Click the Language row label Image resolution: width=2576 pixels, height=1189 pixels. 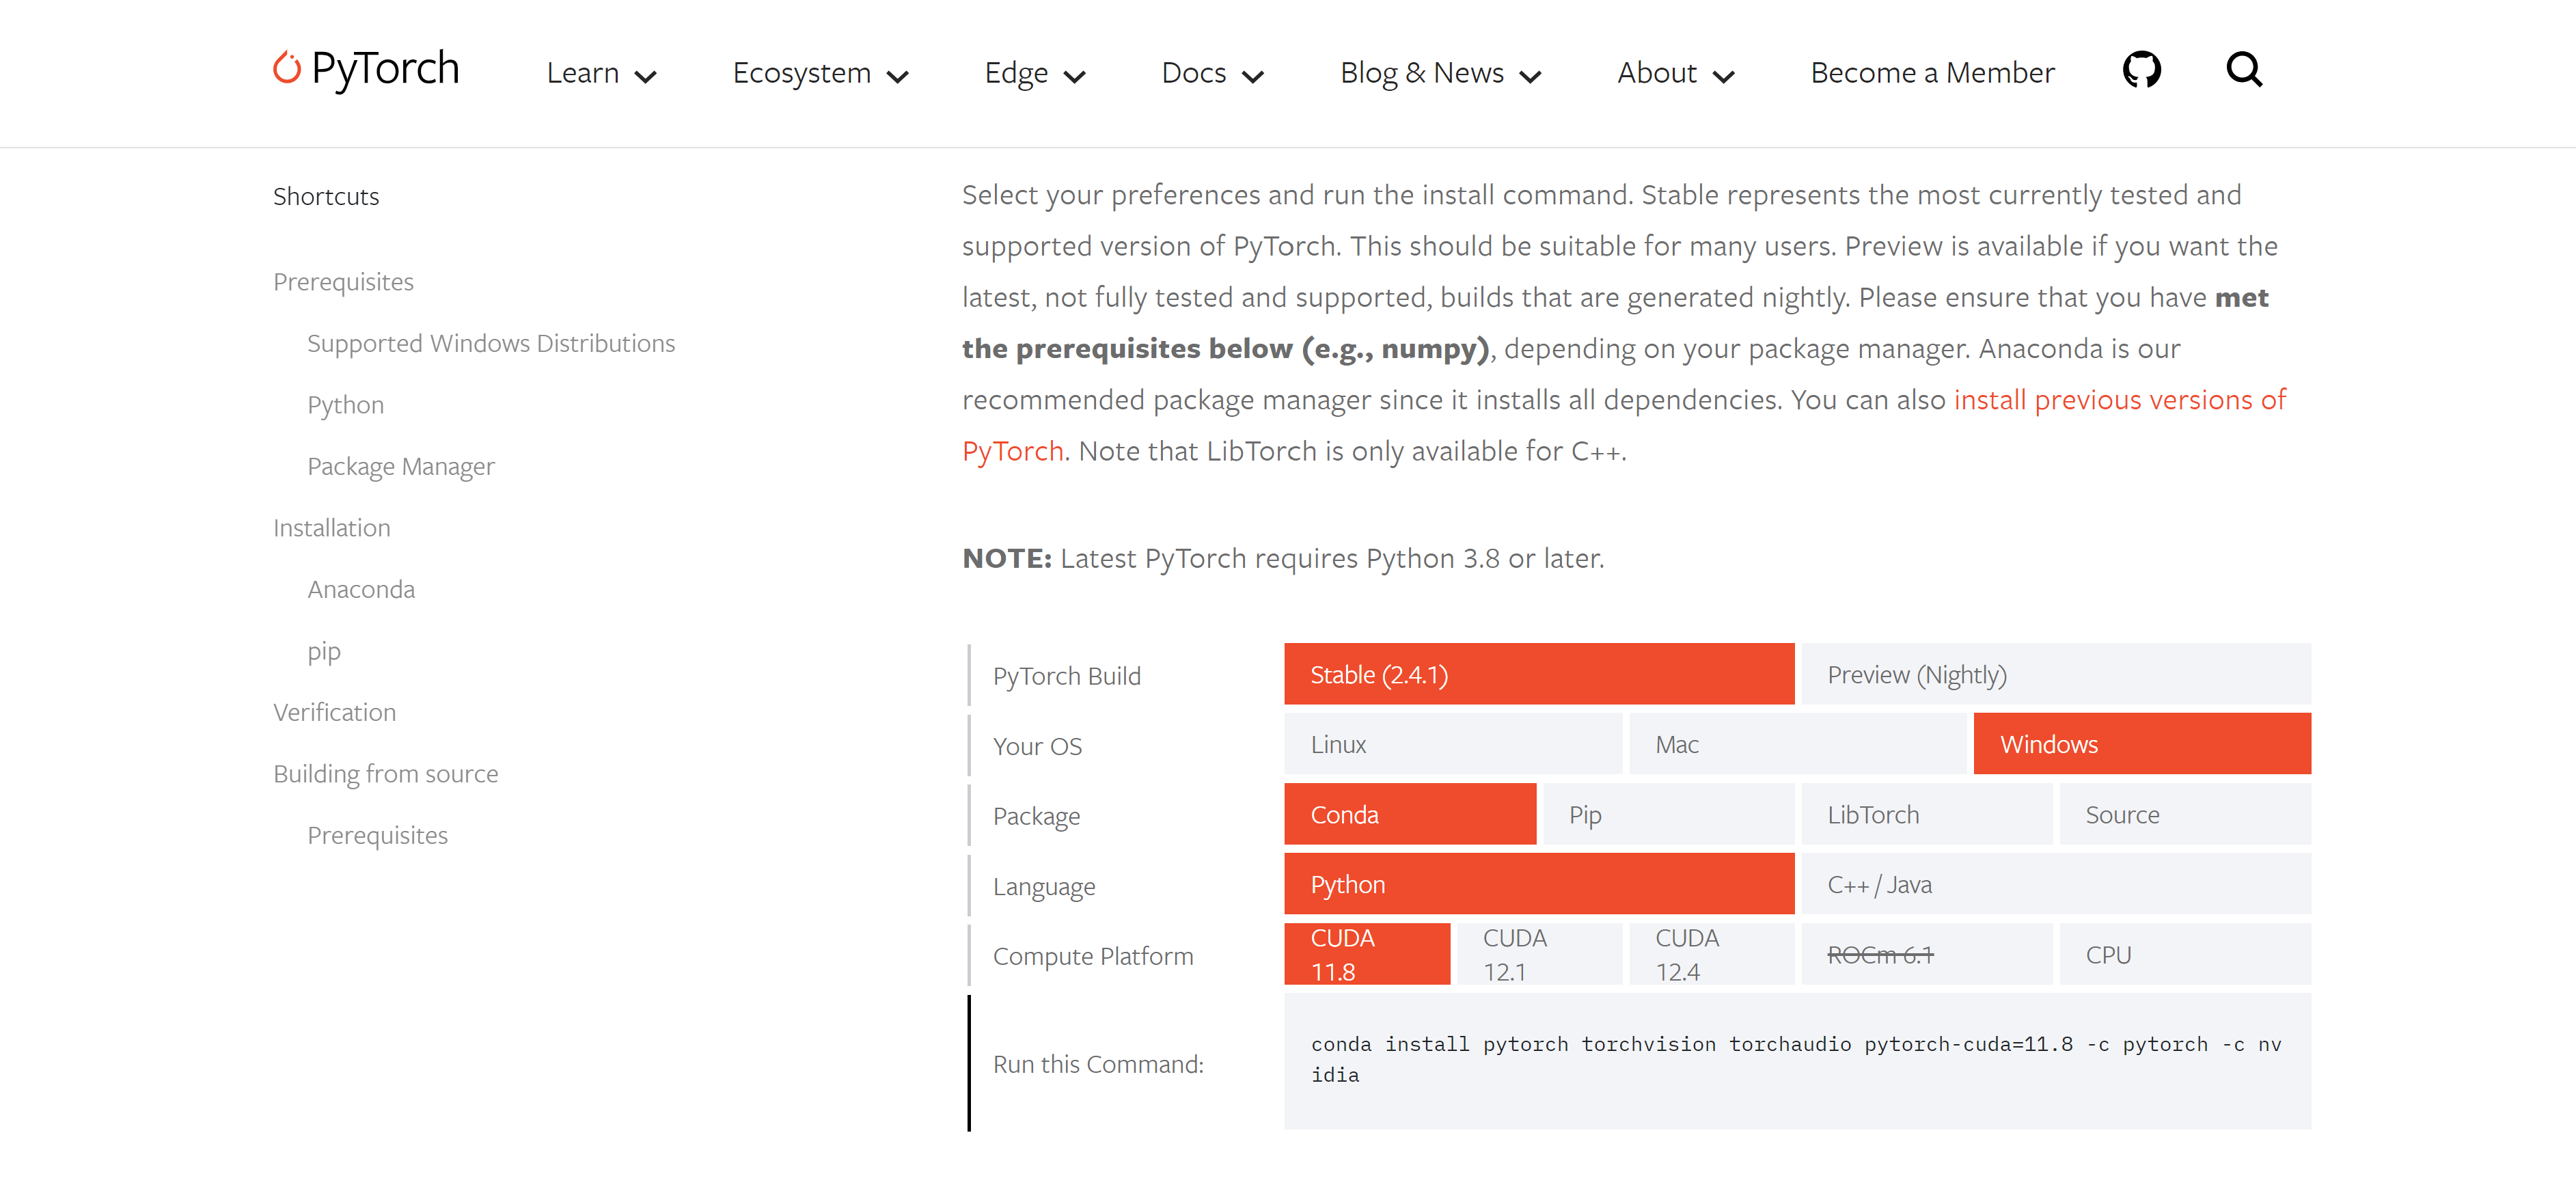[1044, 886]
